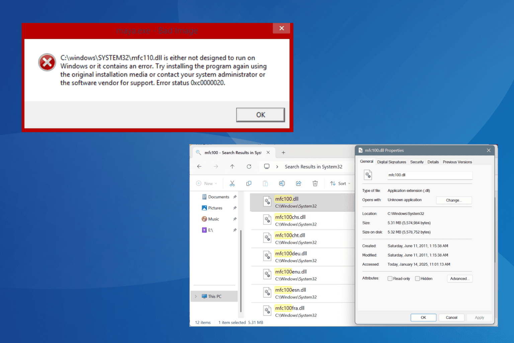
Task: Unpin Documents using its pin icon
Action: pyautogui.click(x=235, y=197)
